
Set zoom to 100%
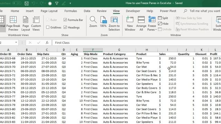pyautogui.click(x=103, y=22)
